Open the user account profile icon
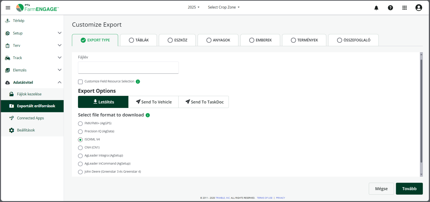The height and width of the screenshot is (202, 430). click(x=419, y=8)
